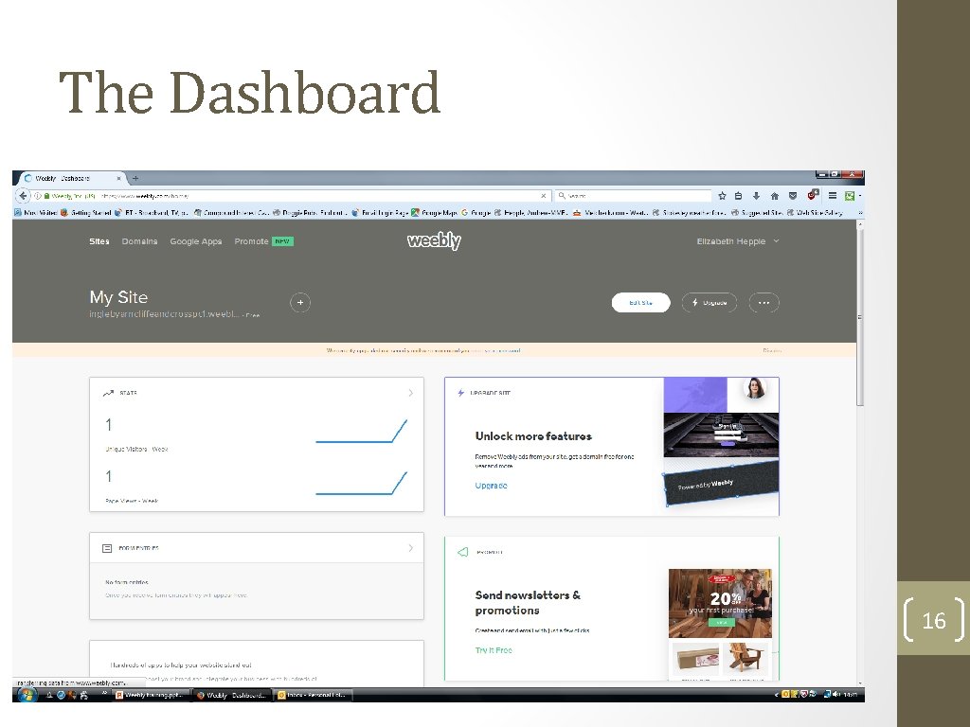Open the Google Maps bookmark
Image resolution: width=970 pixels, height=727 pixels.
coord(434,213)
